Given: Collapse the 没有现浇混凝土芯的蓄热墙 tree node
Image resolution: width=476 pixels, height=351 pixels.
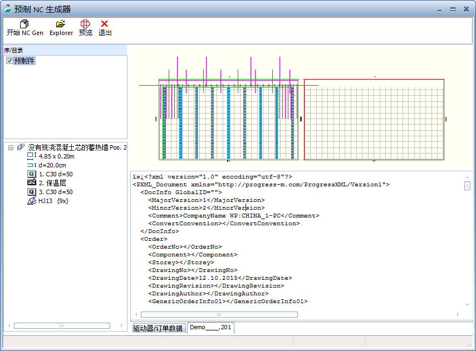Looking at the screenshot, I should [x=11, y=148].
